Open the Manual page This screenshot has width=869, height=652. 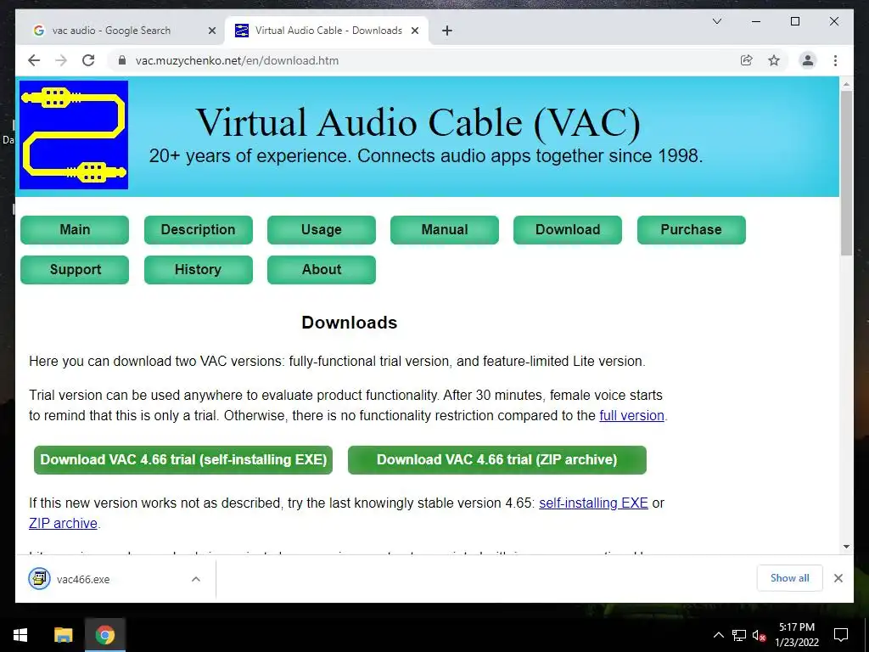445,229
